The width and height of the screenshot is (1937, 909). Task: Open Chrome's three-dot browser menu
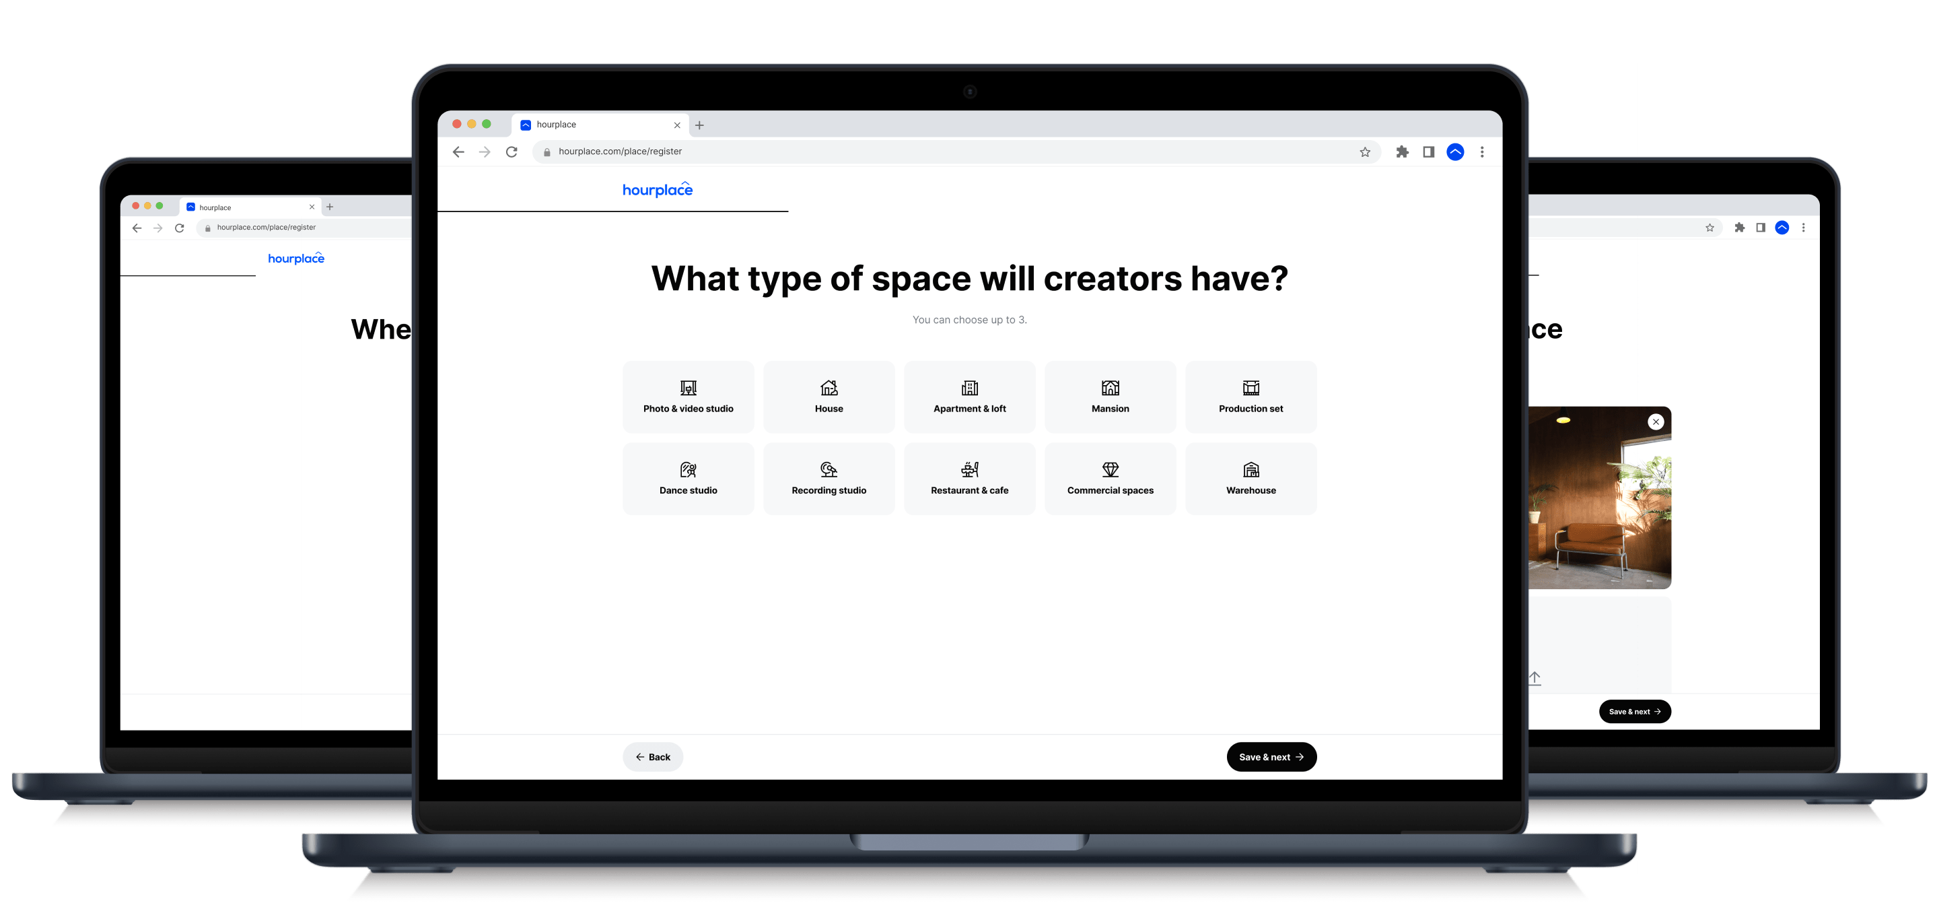[x=1482, y=151]
